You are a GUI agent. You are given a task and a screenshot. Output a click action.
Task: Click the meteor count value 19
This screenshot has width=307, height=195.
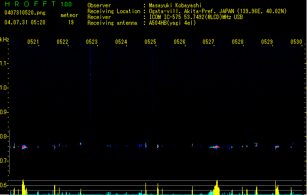71,22
